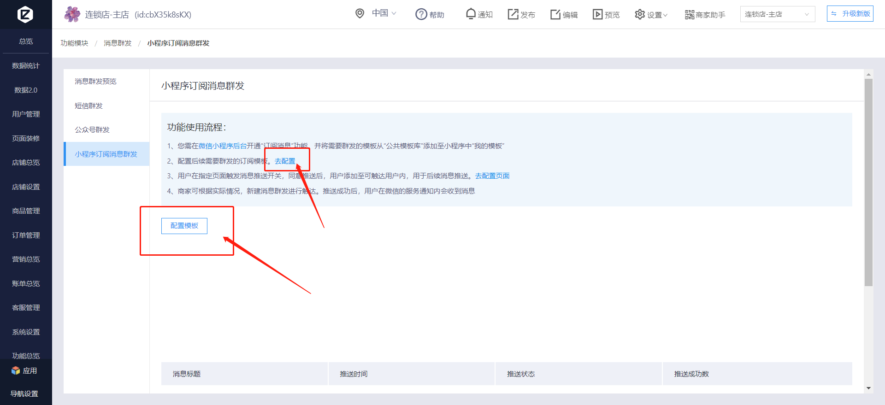Open 系统设置 in the sidebar
The width and height of the screenshot is (885, 405).
point(26,332)
